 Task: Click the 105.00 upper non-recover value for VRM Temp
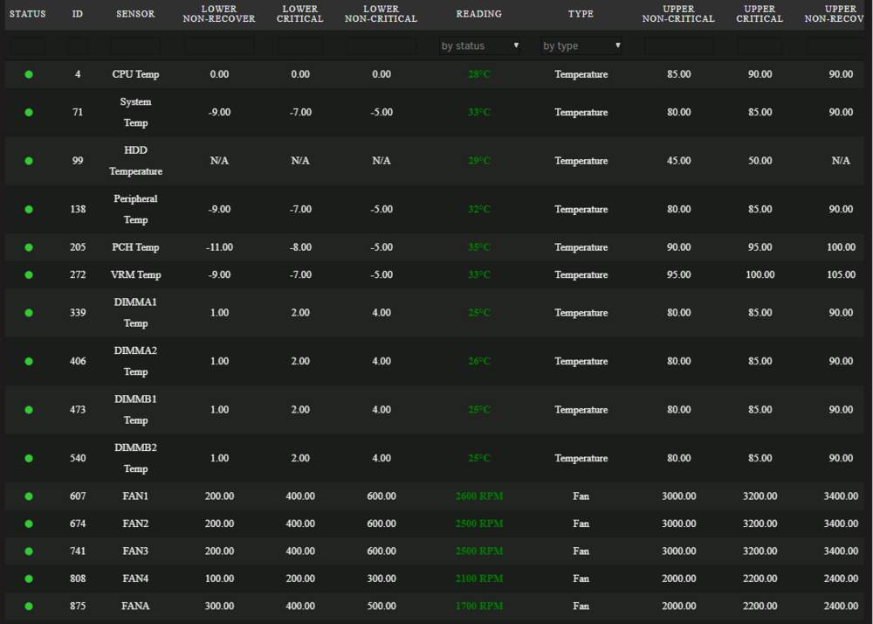[841, 274]
